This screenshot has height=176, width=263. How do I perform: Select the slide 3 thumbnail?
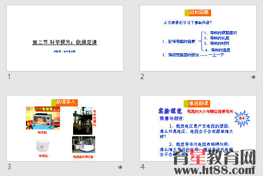pos(65,129)
